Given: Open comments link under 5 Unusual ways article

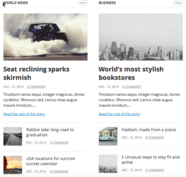Looking at the screenshot, I should click(155, 170).
